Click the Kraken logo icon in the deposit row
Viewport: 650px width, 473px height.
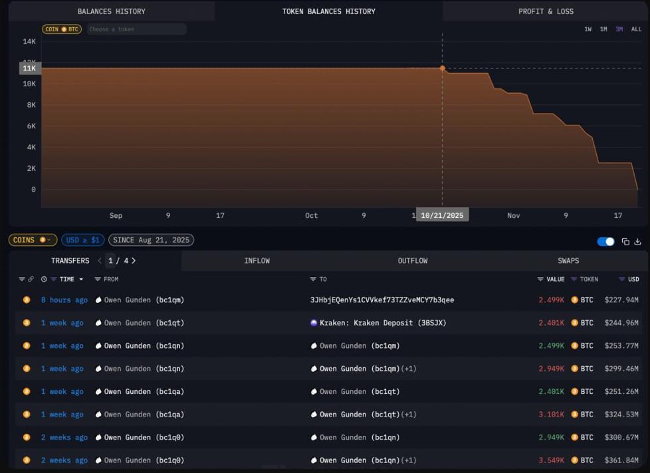click(x=314, y=323)
